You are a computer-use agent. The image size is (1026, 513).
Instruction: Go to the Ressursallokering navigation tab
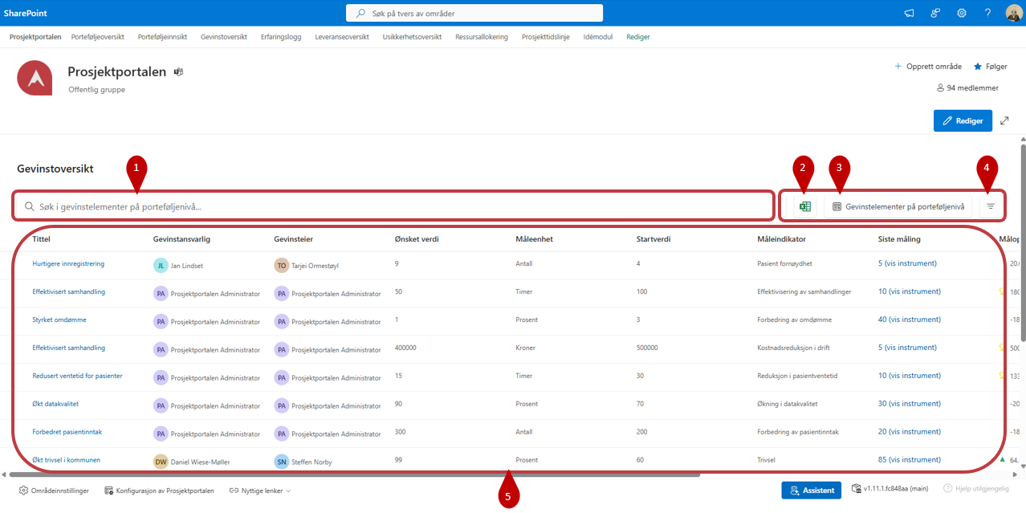click(x=481, y=37)
